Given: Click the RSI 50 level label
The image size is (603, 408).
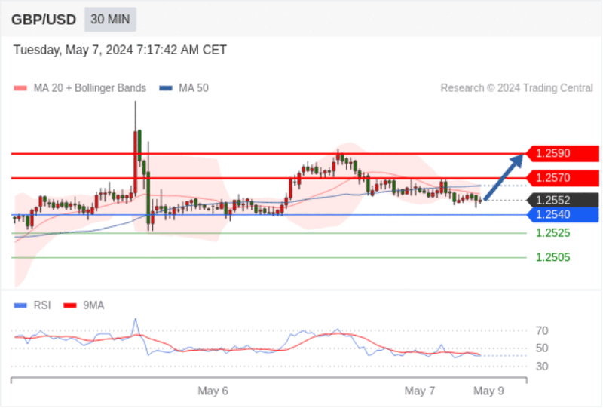Looking at the screenshot, I should point(542,348).
